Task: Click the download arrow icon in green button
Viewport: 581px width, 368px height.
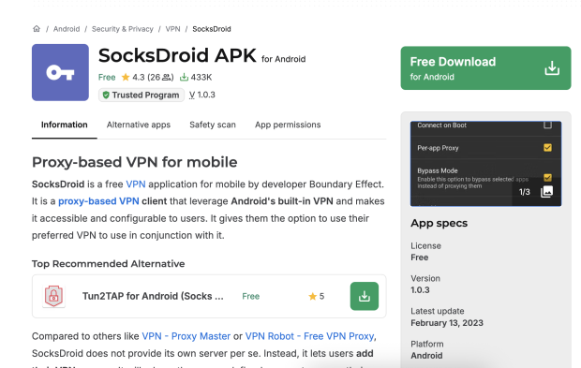Action: click(552, 68)
